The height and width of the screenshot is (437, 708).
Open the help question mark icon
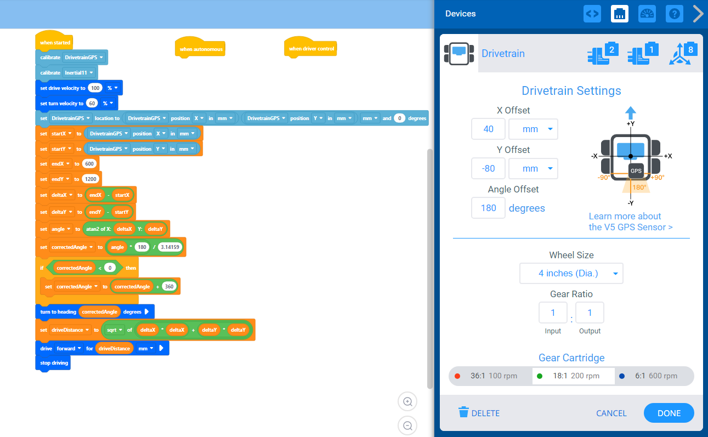[x=675, y=14]
